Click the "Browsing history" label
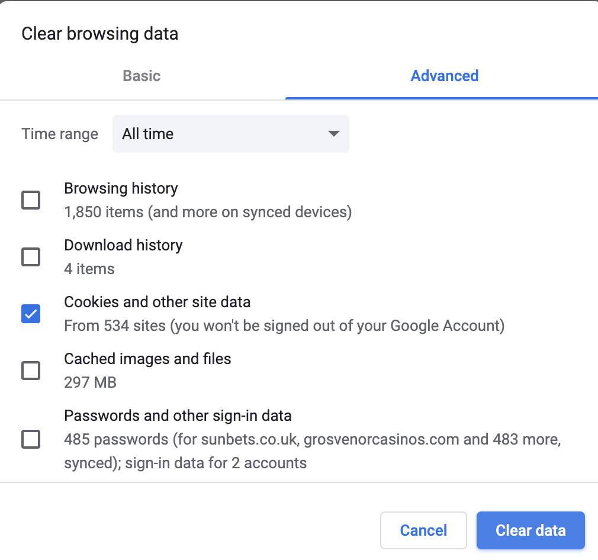 (x=121, y=188)
